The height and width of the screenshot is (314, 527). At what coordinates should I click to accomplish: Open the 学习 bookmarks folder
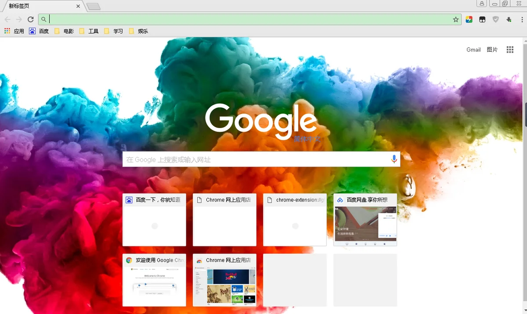tap(113, 31)
